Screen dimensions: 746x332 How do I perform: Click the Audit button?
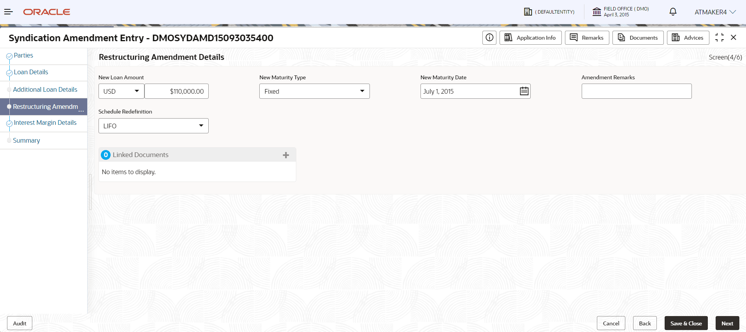point(19,323)
